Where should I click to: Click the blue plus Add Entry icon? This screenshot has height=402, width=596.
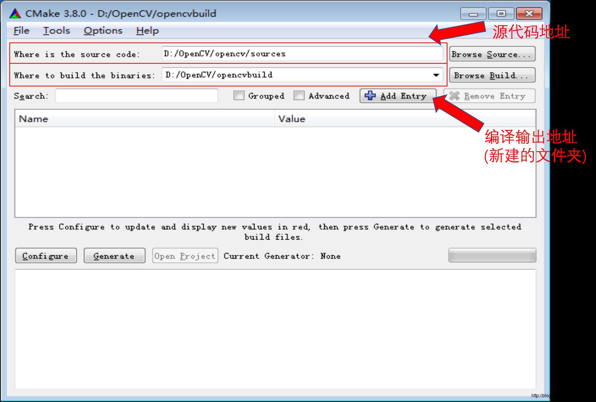point(370,95)
